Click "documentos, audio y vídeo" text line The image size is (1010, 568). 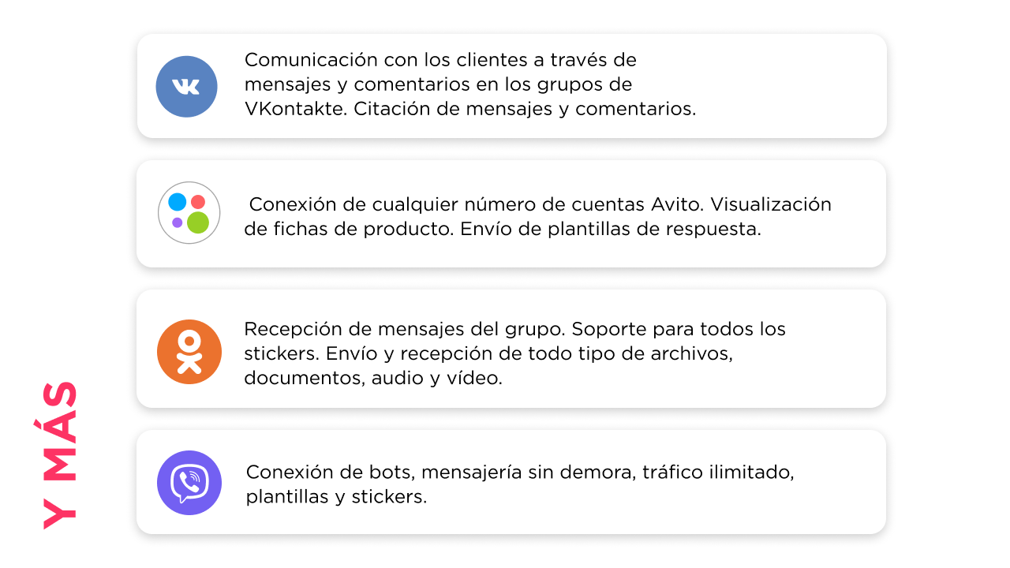(372, 378)
